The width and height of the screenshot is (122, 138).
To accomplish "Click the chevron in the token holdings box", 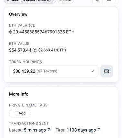I will 92,71.
